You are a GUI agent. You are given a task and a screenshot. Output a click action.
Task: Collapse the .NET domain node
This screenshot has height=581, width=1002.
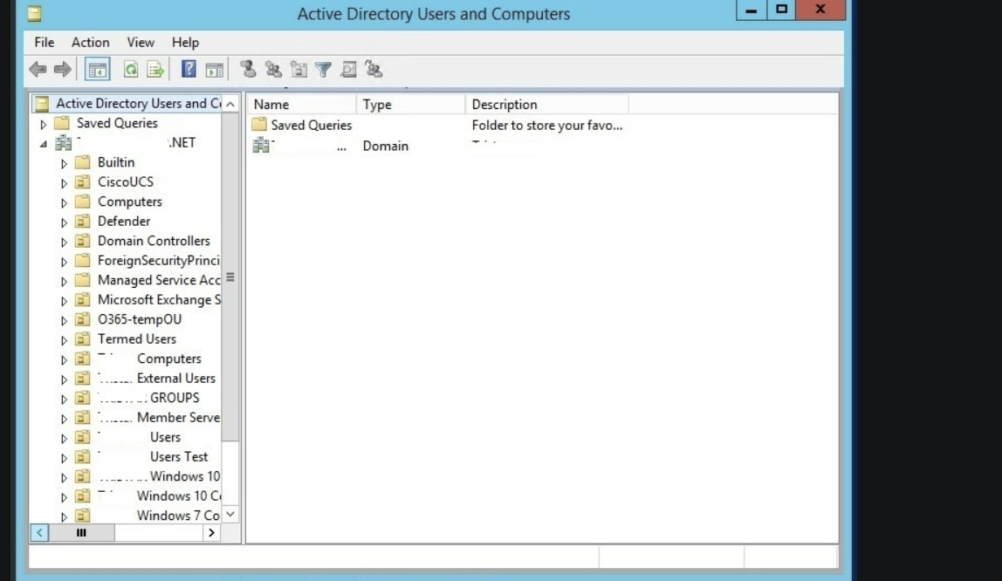tap(44, 144)
